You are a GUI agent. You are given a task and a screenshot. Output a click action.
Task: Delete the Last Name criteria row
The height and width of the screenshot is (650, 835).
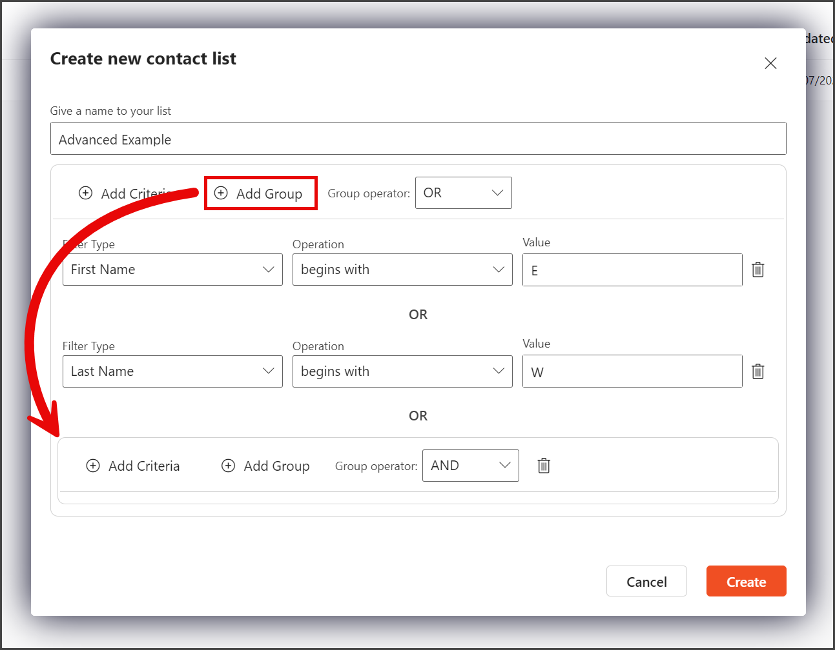click(x=758, y=371)
